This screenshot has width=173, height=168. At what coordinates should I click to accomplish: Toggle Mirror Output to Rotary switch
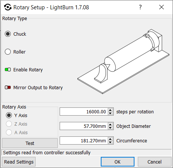click(x=8, y=87)
